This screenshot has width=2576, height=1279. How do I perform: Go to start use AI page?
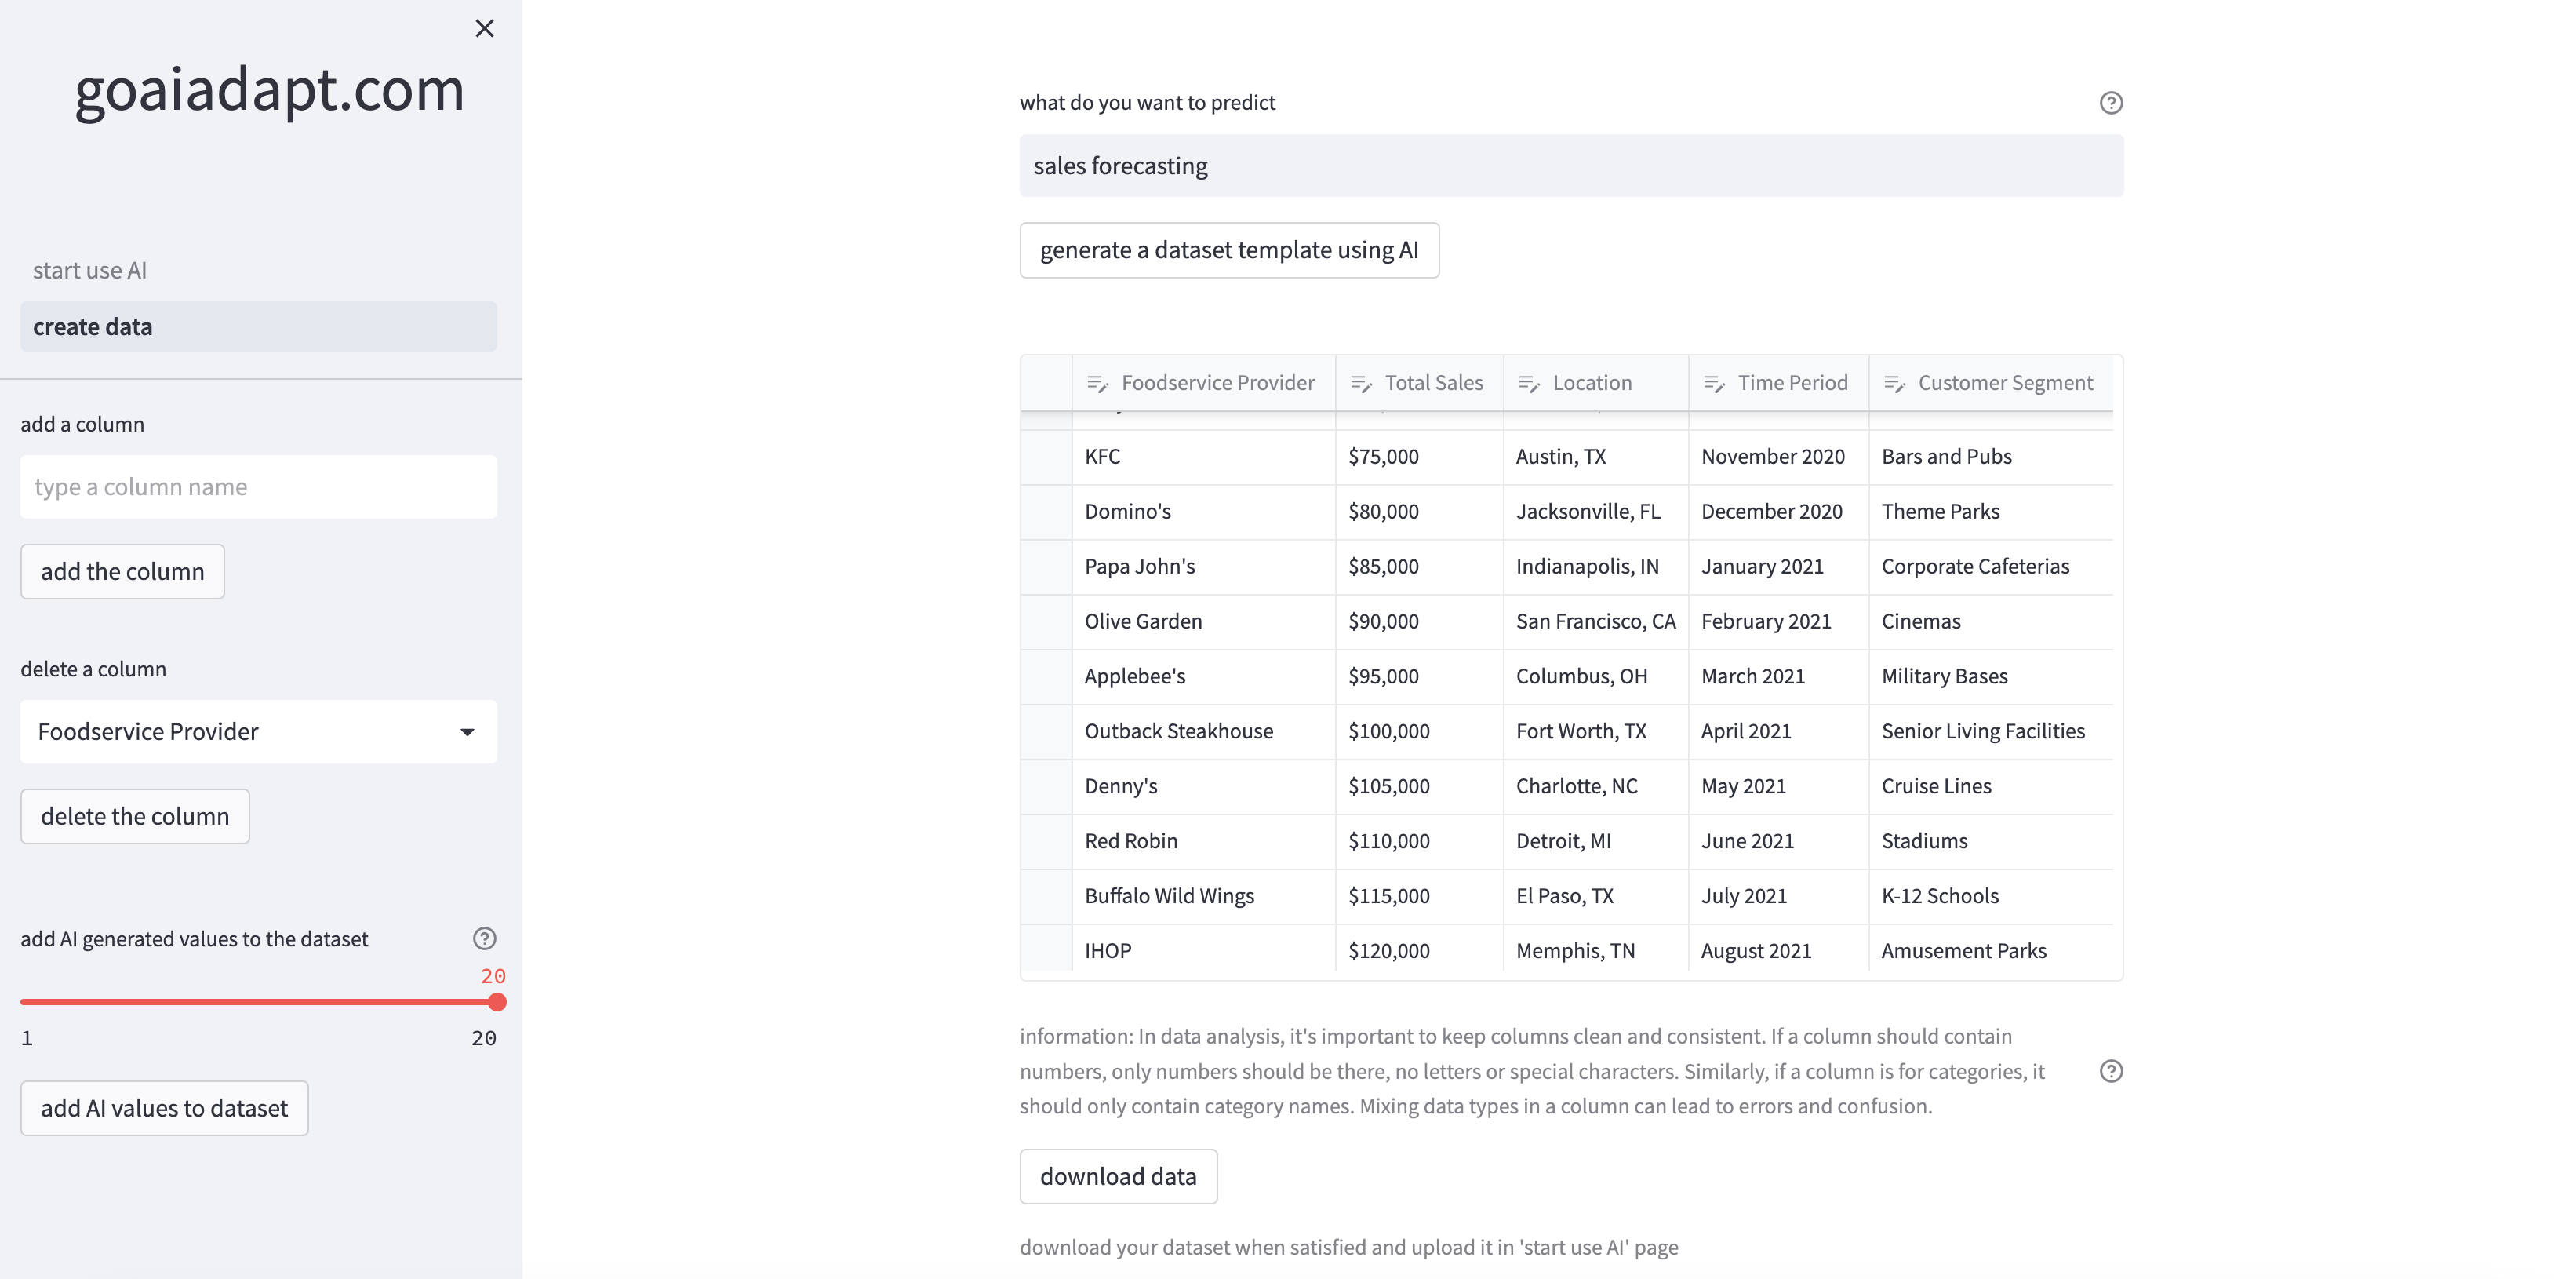click(90, 270)
